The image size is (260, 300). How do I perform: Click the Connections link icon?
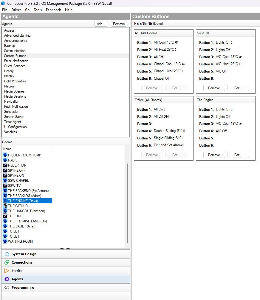[x=7, y=262]
